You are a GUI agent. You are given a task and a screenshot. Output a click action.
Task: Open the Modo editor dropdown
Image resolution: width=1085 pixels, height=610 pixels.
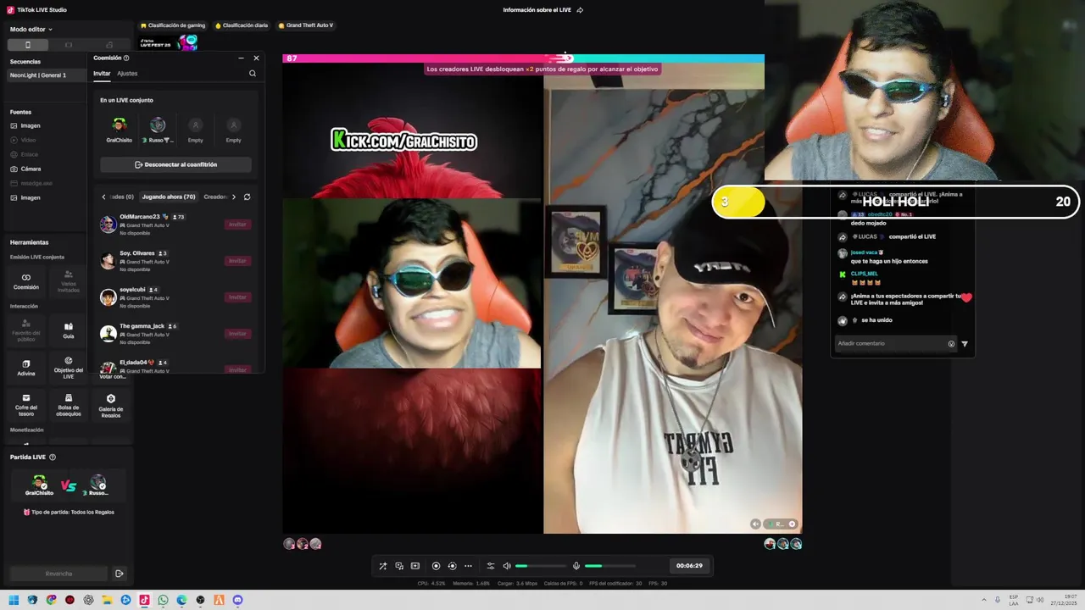pos(31,29)
